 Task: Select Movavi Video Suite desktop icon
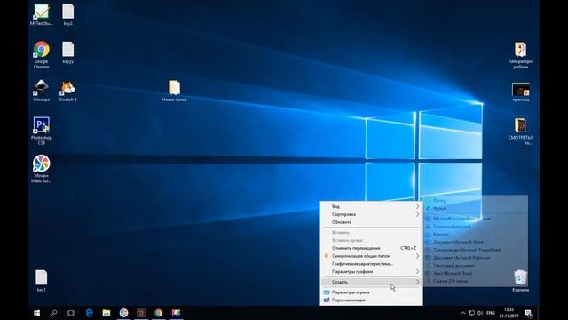[42, 169]
